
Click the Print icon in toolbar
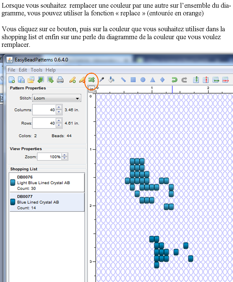(x=60, y=80)
